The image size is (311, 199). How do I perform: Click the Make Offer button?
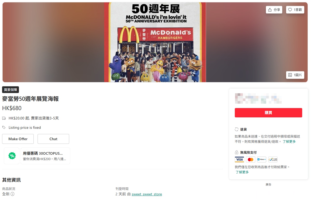coord(18,139)
